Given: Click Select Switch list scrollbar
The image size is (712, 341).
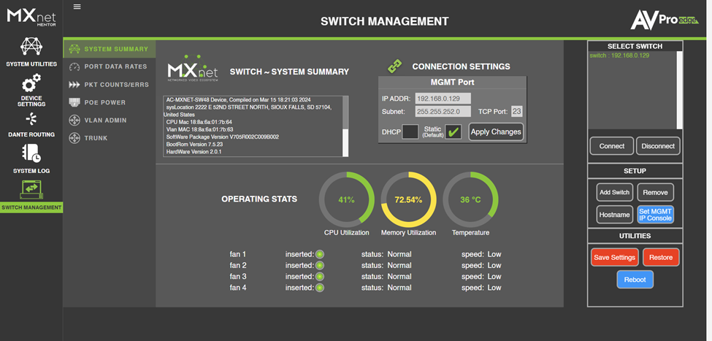Looking at the screenshot, I should click(679, 90).
